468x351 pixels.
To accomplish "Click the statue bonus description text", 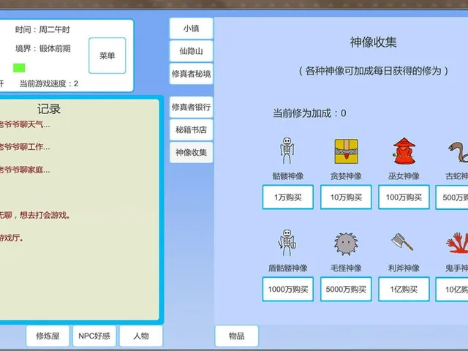I will 374,71.
